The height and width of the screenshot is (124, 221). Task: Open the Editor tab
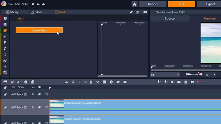(x=36, y=12)
